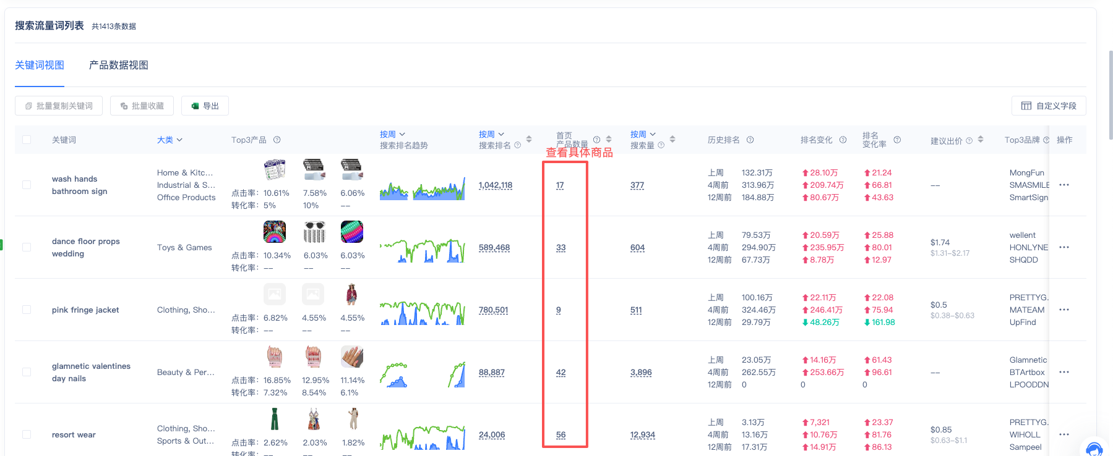Open search rank 88,887 link
The image size is (1113, 456).
click(492, 373)
